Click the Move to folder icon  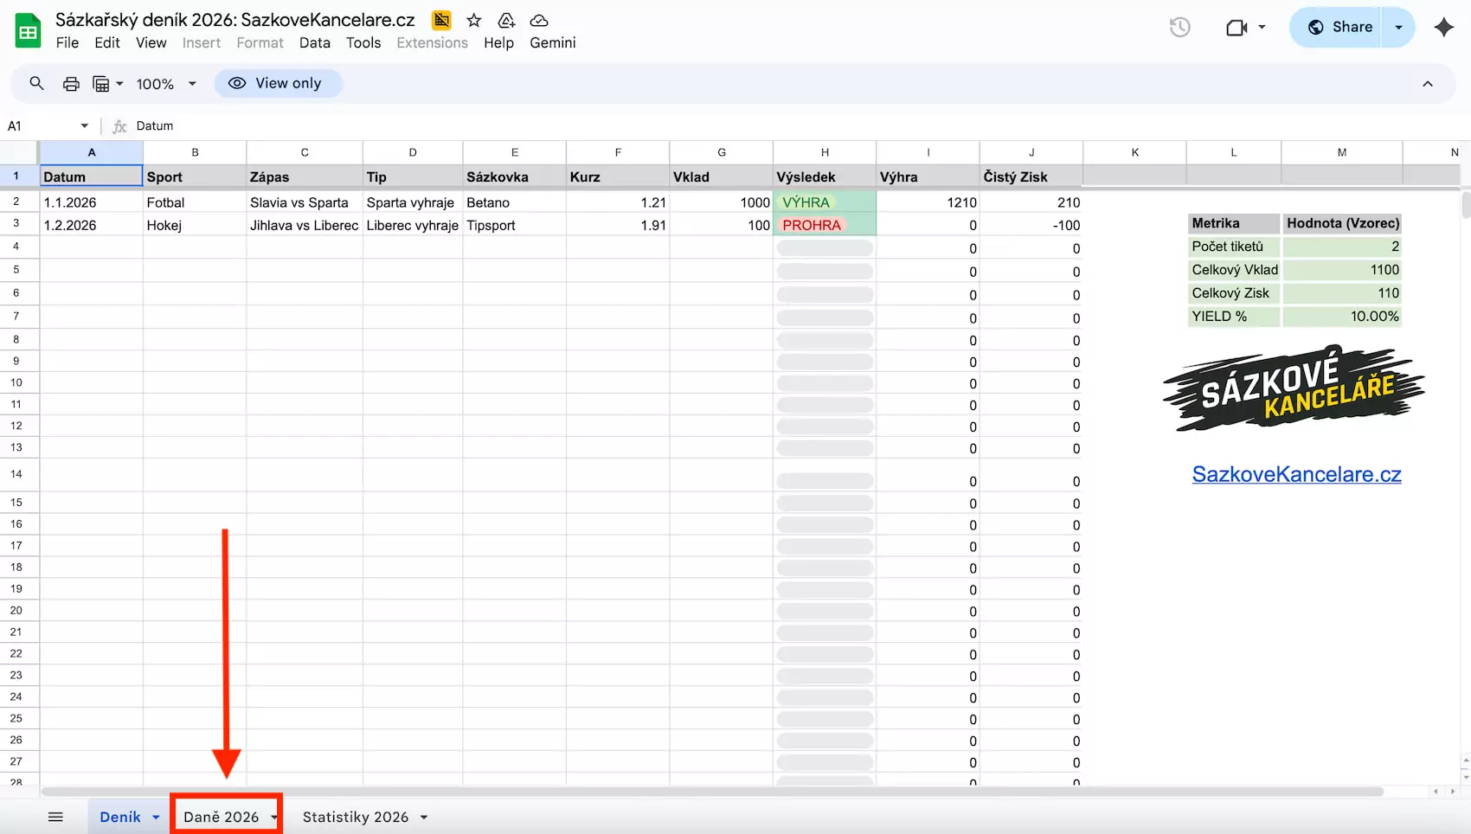[x=505, y=20]
